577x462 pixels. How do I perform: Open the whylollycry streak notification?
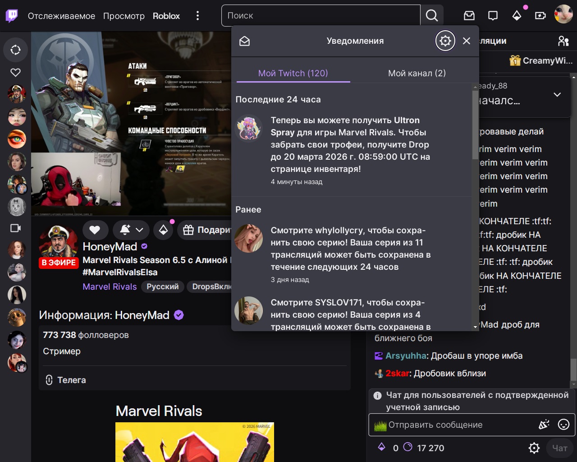point(353,255)
